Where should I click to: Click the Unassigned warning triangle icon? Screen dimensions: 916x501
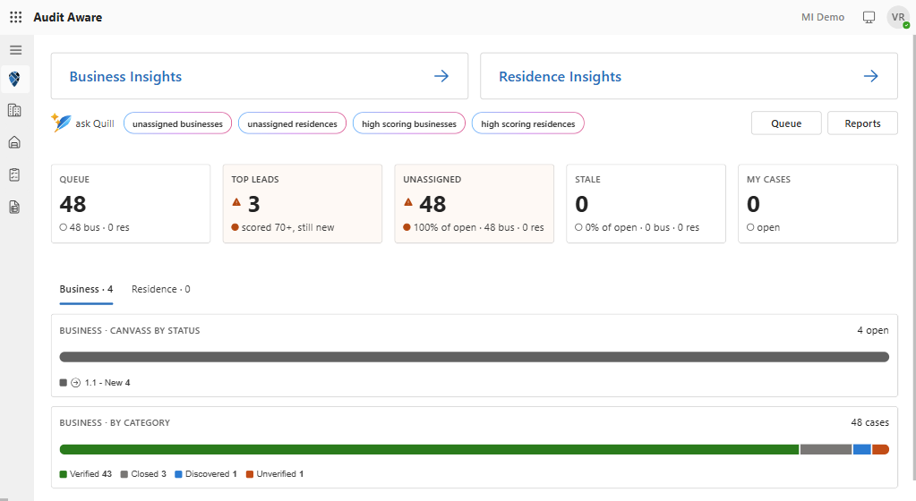(408, 202)
